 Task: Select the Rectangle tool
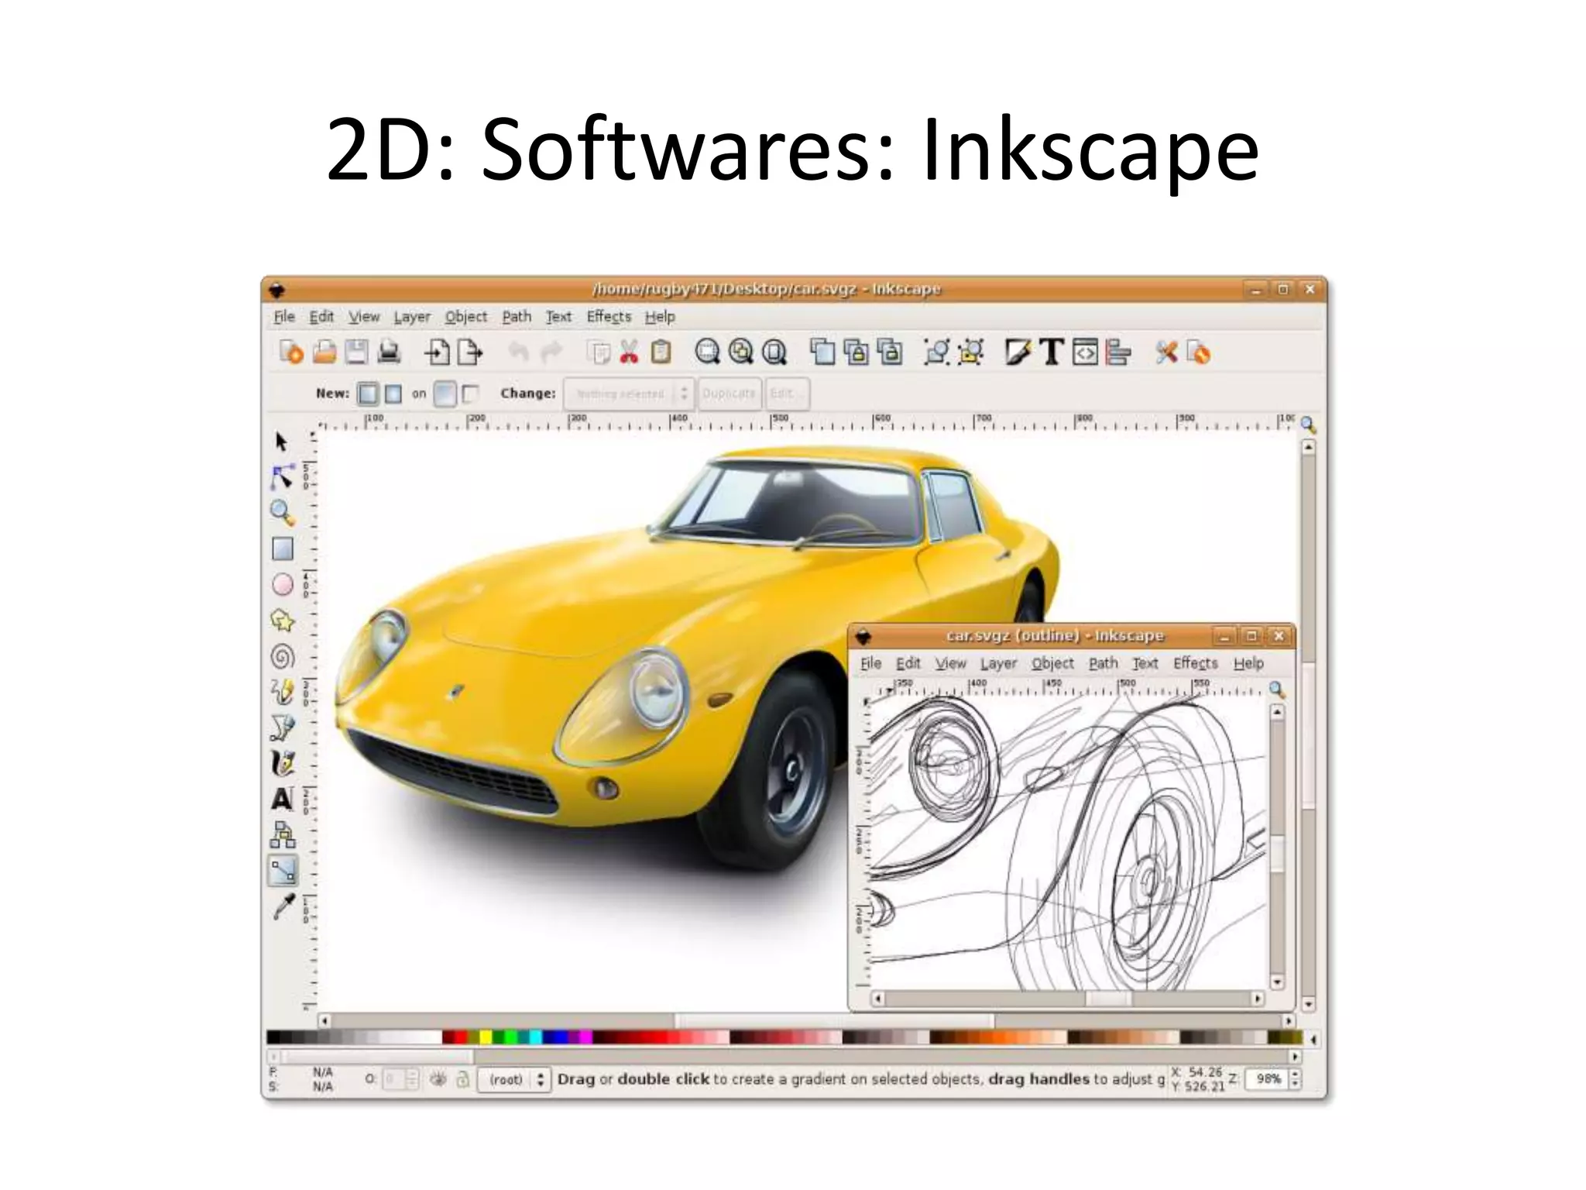click(283, 549)
